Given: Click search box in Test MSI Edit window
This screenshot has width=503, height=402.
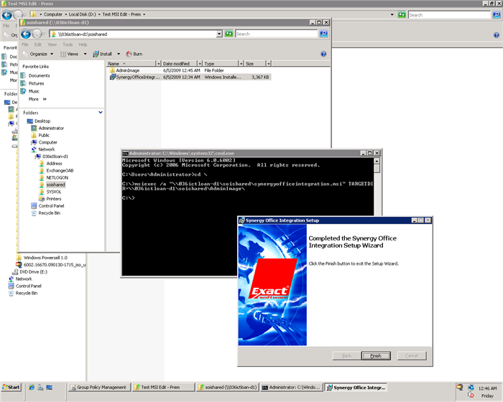Looking at the screenshot, I should (449, 15).
